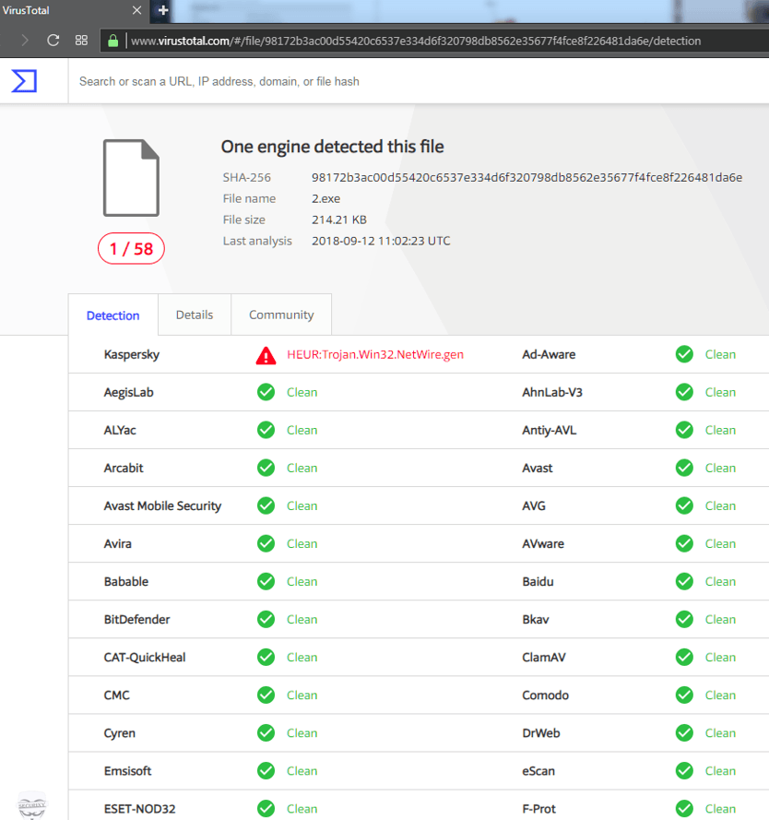Click the heading One engine detected this file
Viewport: 769px width, 820px height.
coord(333,147)
